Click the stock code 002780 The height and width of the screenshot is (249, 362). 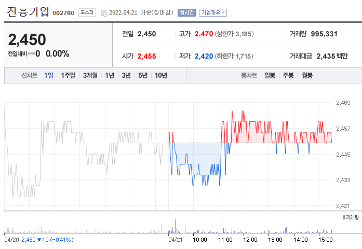(63, 13)
